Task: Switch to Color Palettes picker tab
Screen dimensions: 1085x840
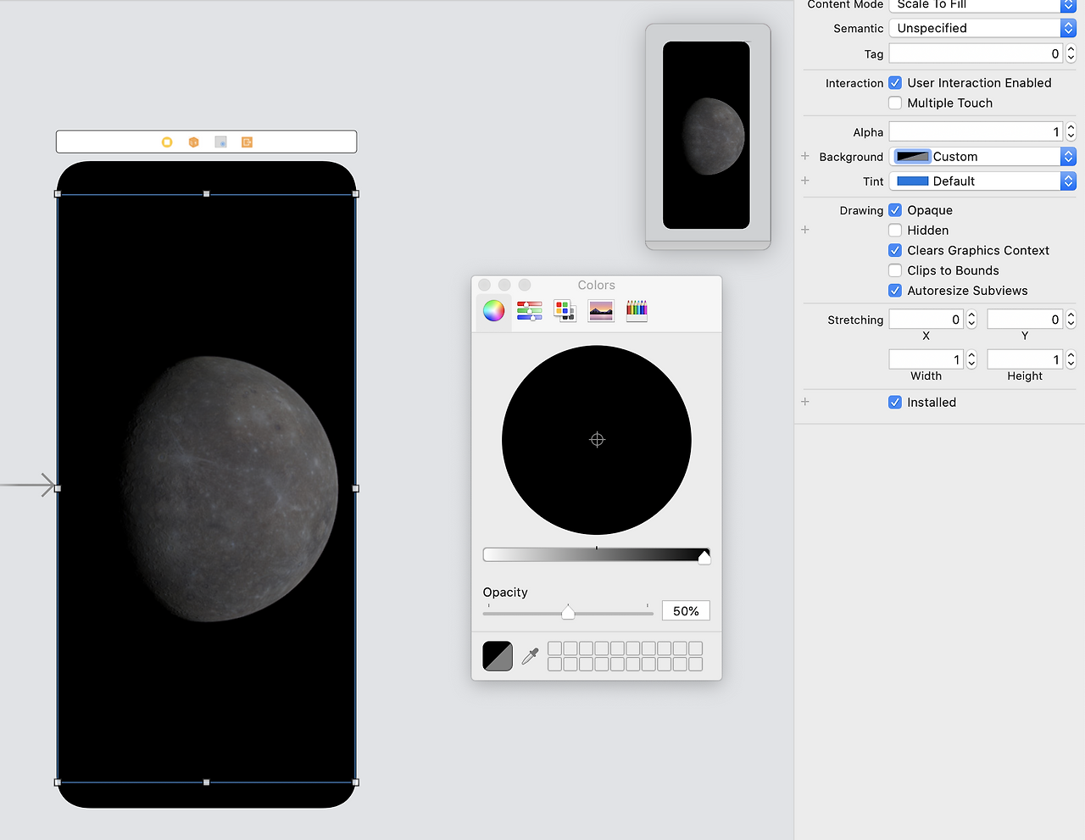Action: pyautogui.click(x=565, y=311)
